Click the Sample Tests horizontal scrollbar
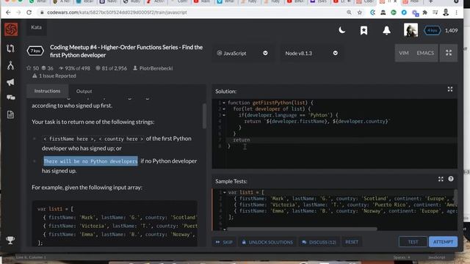Screen dimensions: 470x264 [x=301, y=229]
